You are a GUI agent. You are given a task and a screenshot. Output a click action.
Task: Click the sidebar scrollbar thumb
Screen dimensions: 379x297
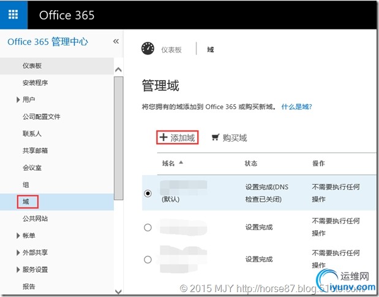(x=118, y=138)
